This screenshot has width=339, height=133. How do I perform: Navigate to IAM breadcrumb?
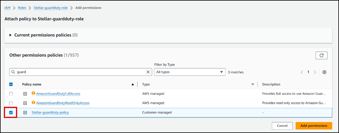coord(7,8)
